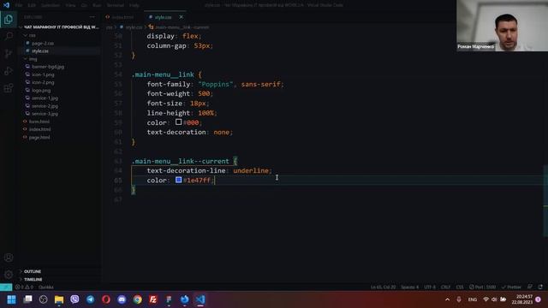Open OBS Studio from the taskbar
The width and height of the screenshot is (548, 308).
43,299
